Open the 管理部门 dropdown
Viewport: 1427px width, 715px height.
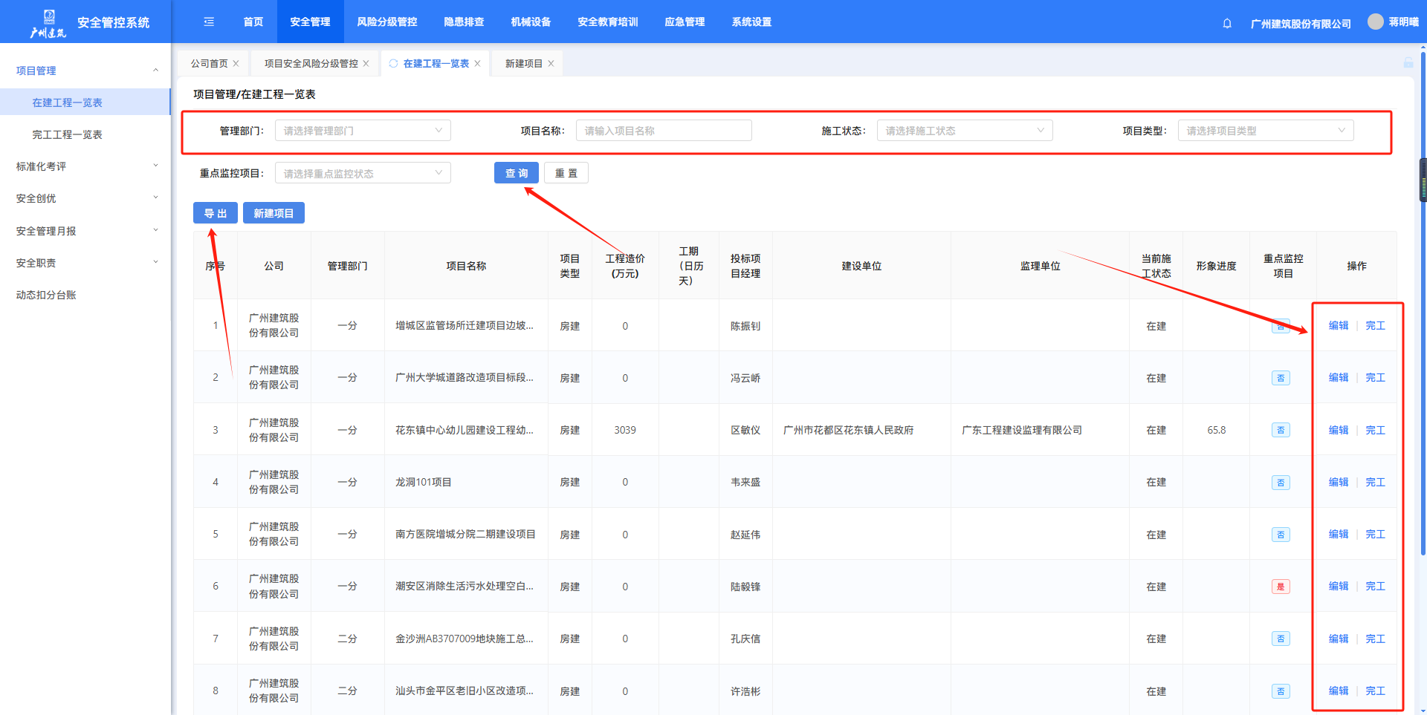[x=363, y=131]
